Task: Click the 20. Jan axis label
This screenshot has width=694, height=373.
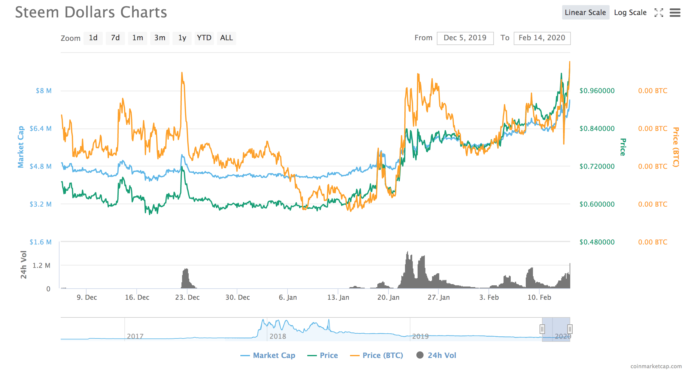Action: 388,297
